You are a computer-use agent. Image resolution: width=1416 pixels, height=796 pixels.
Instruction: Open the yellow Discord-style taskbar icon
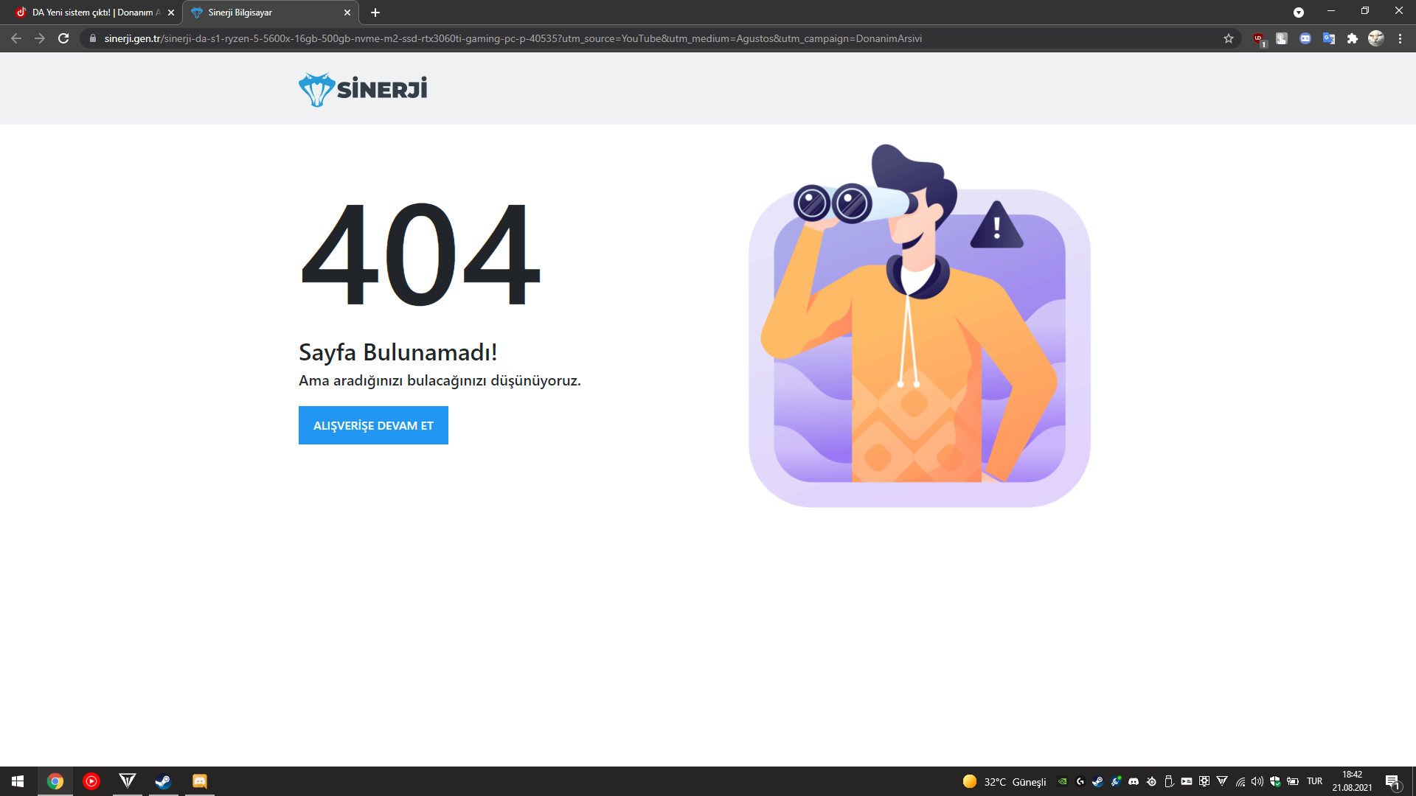(x=200, y=781)
